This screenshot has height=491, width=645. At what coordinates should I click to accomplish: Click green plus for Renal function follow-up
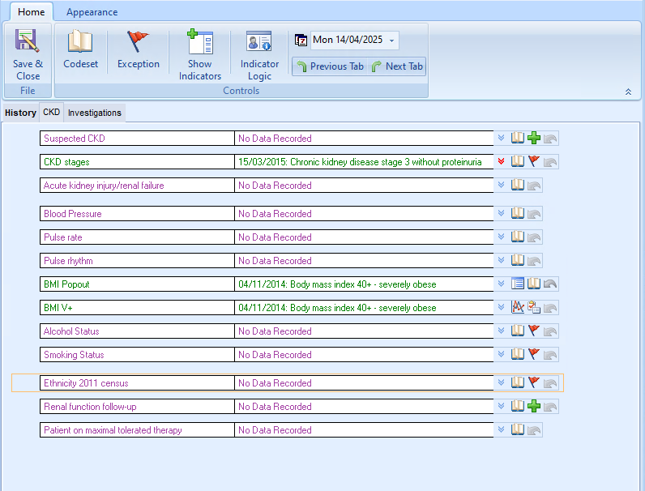pyautogui.click(x=534, y=406)
